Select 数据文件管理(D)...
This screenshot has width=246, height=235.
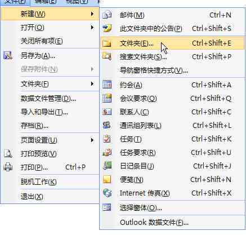click(50, 99)
